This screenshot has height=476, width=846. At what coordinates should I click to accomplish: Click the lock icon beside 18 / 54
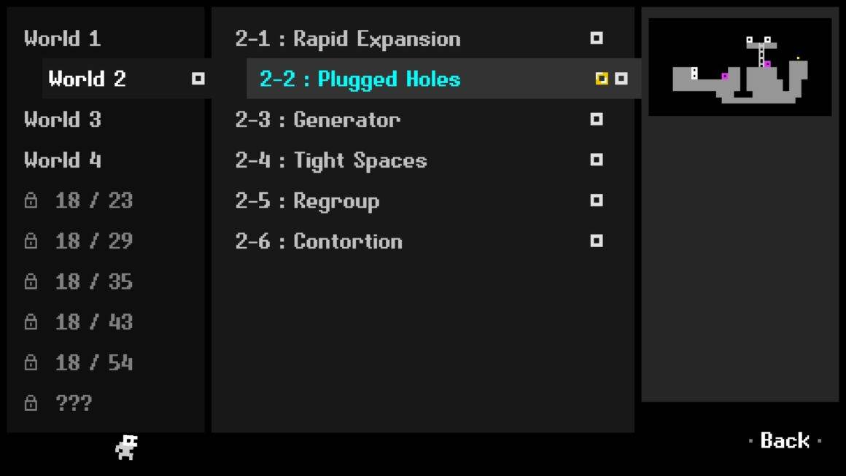[x=31, y=362]
